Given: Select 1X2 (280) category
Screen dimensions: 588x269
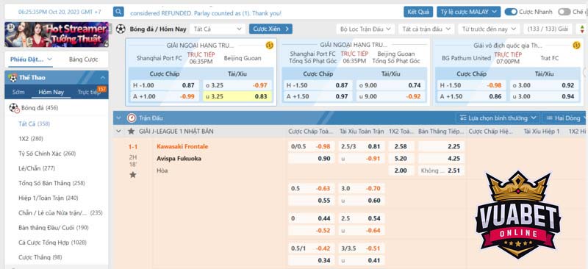Looking at the screenshot, I should tap(31, 138).
